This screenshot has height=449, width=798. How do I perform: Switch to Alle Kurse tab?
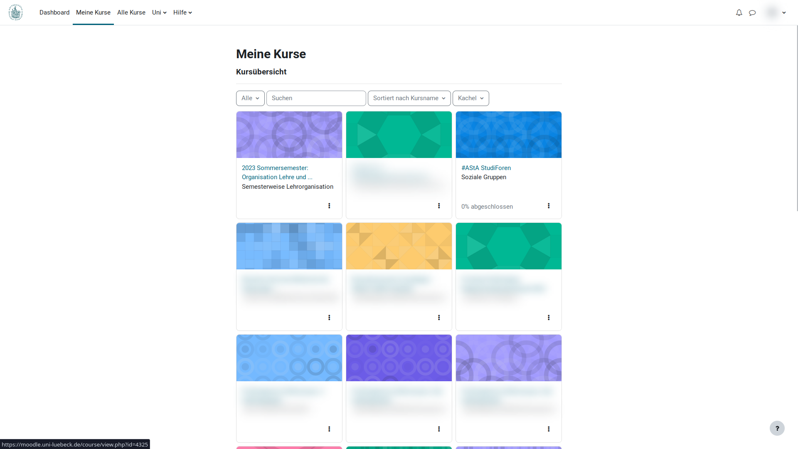pos(131,12)
